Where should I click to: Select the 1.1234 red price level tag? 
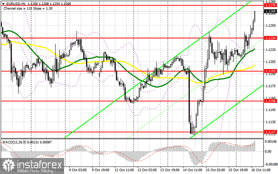pos(271,38)
